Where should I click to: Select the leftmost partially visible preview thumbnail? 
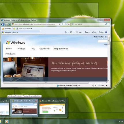tap(5, 109)
